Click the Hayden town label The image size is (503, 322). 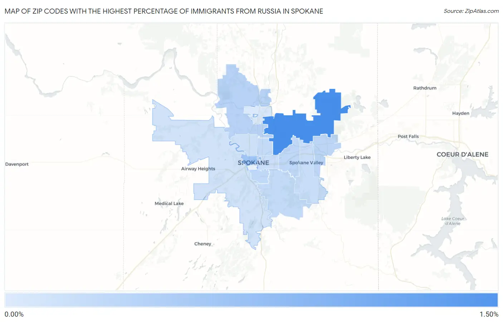click(460, 113)
